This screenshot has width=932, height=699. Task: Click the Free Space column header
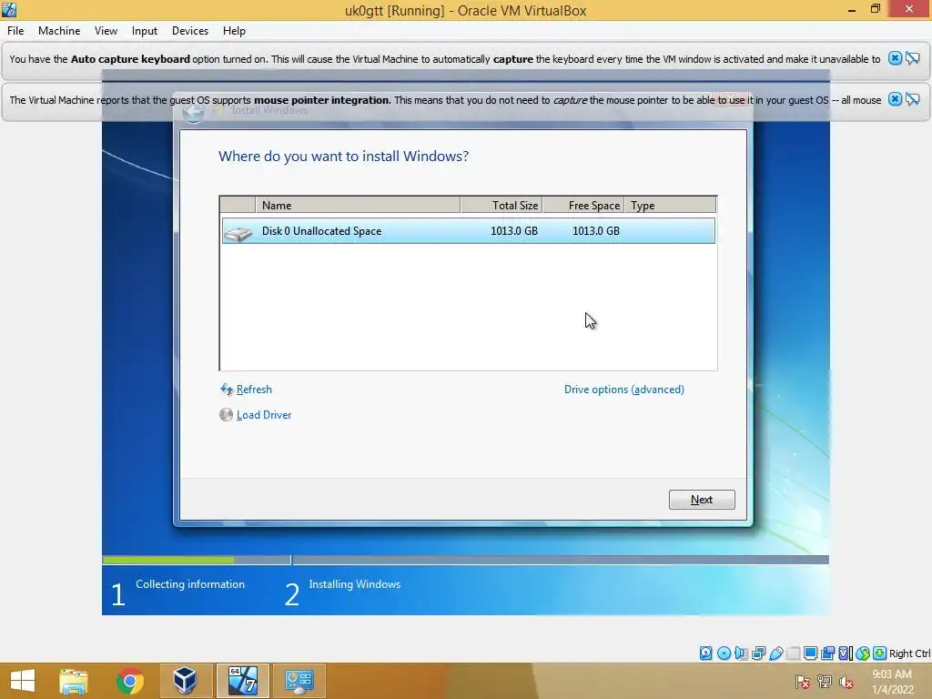[x=583, y=205]
